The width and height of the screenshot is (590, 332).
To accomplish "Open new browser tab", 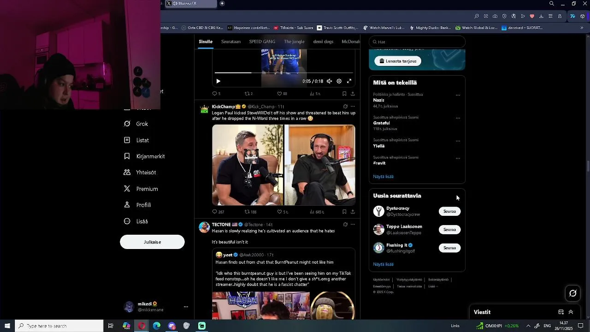I will (x=222, y=3).
